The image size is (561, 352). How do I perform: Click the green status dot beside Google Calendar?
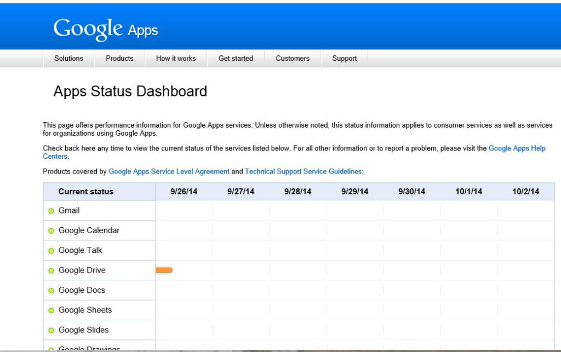coord(51,231)
